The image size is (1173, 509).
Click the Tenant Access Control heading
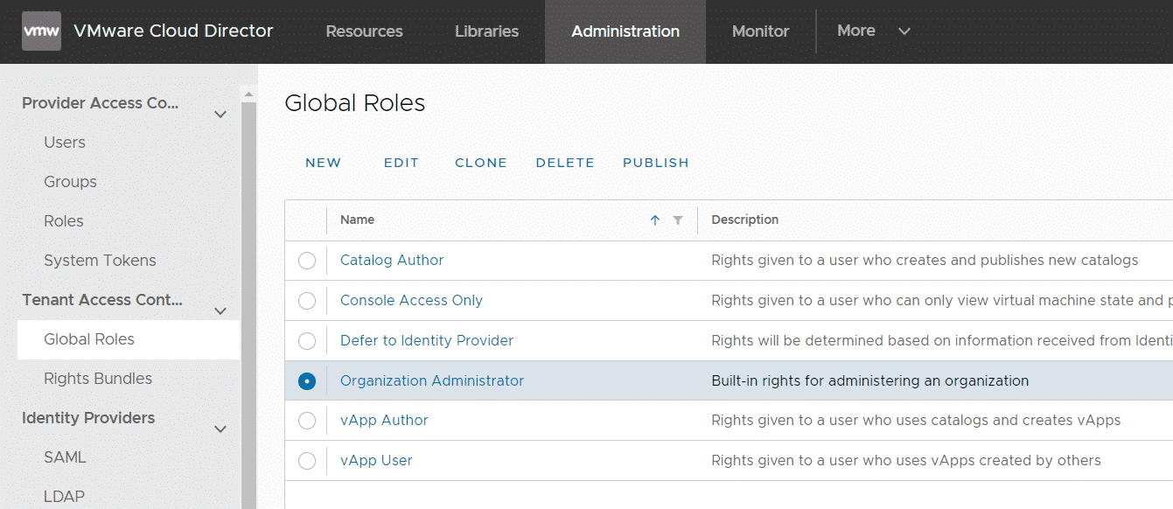pyautogui.click(x=102, y=300)
